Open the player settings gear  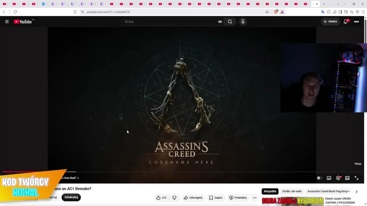pos(338,178)
